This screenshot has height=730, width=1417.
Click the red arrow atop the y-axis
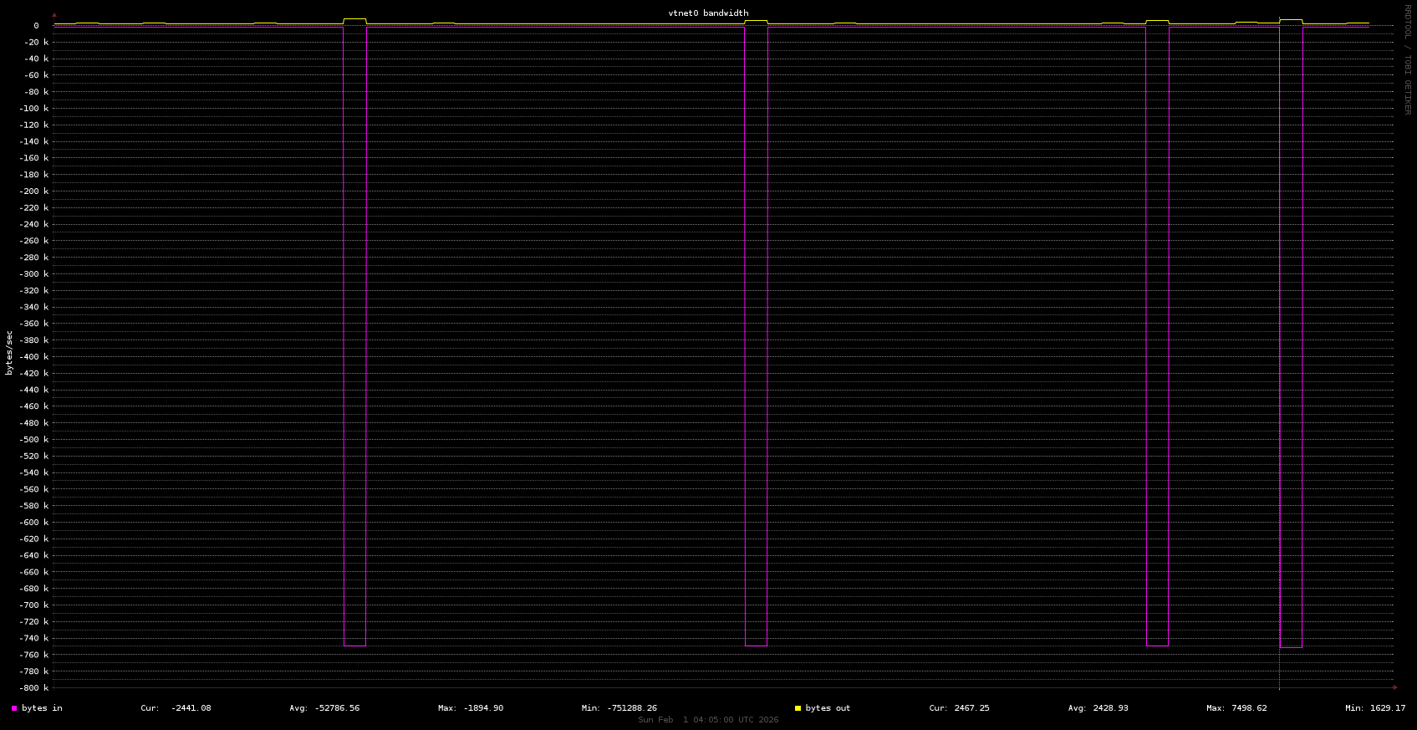click(54, 15)
